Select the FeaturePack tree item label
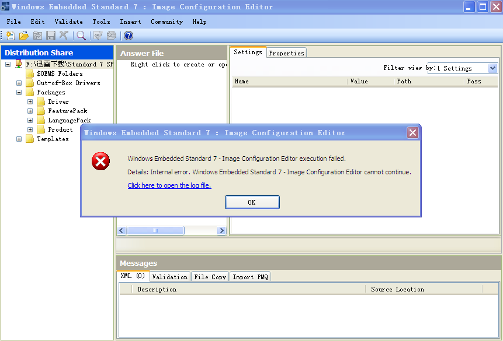 [x=68, y=111]
